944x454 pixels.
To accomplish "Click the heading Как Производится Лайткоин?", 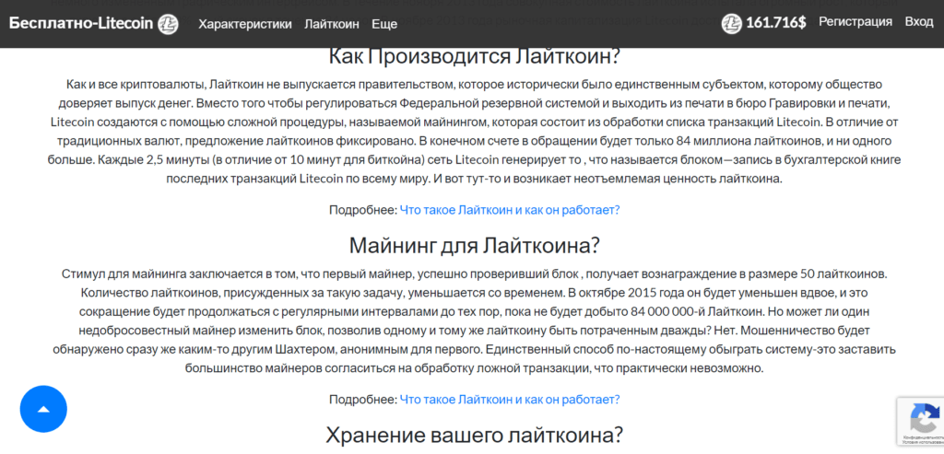I will click(x=475, y=57).
